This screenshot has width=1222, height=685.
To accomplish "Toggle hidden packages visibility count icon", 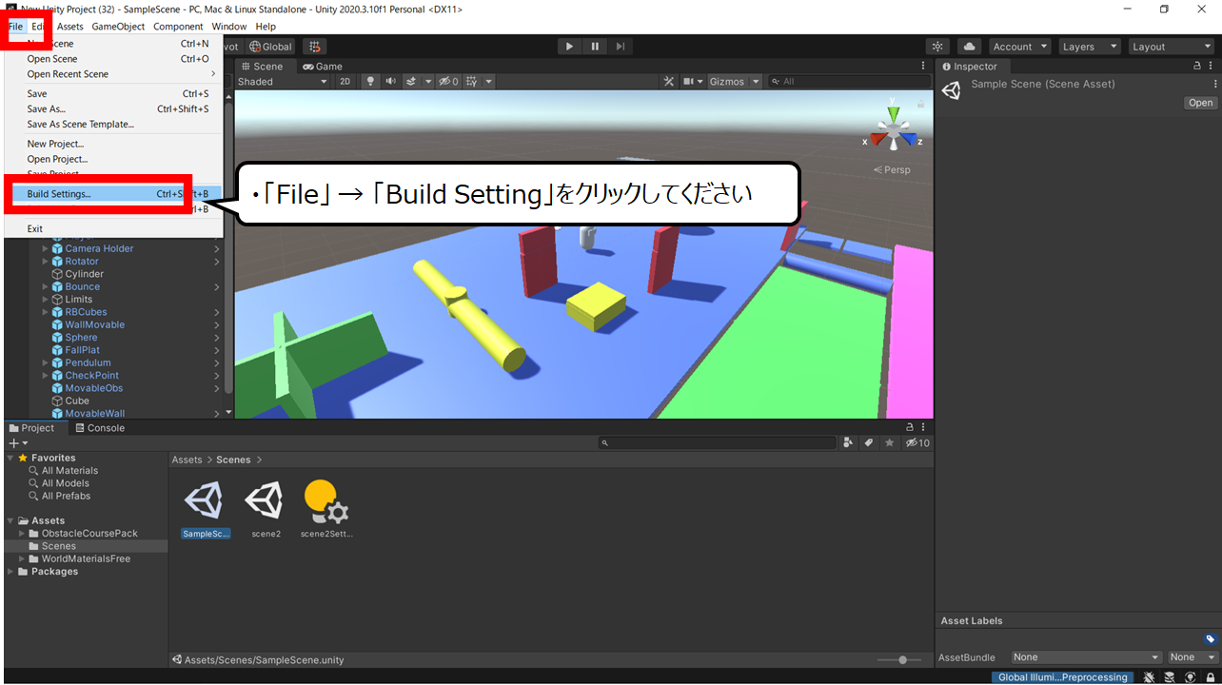I will (x=917, y=443).
